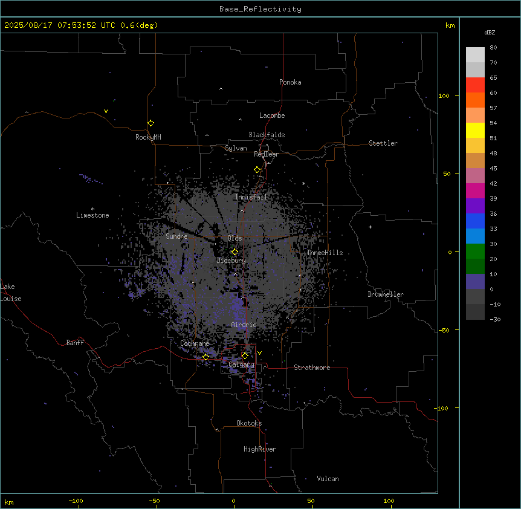Click the Sundre label
Viewport: 521px width, 509px height.
coord(176,236)
